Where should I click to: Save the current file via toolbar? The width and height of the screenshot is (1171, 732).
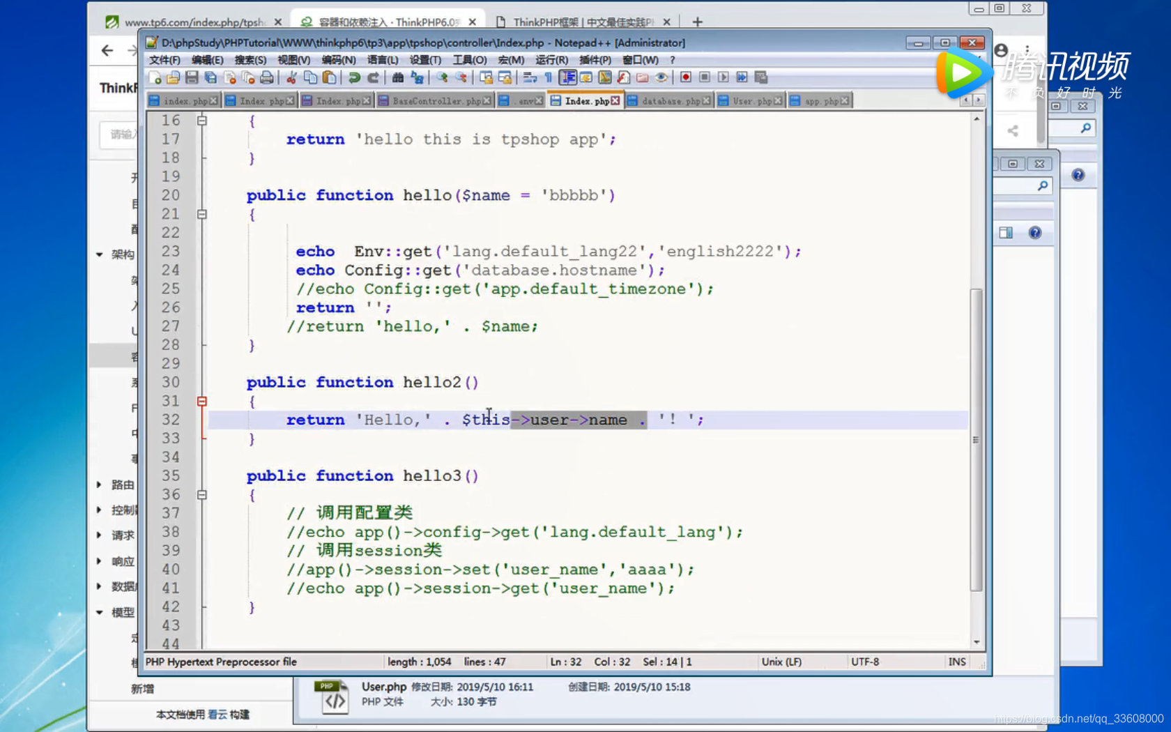point(192,77)
